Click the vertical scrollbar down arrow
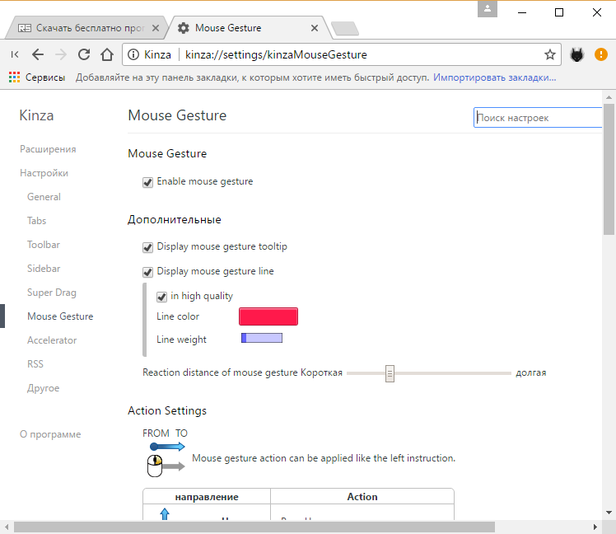616x534 pixels. tap(609, 513)
